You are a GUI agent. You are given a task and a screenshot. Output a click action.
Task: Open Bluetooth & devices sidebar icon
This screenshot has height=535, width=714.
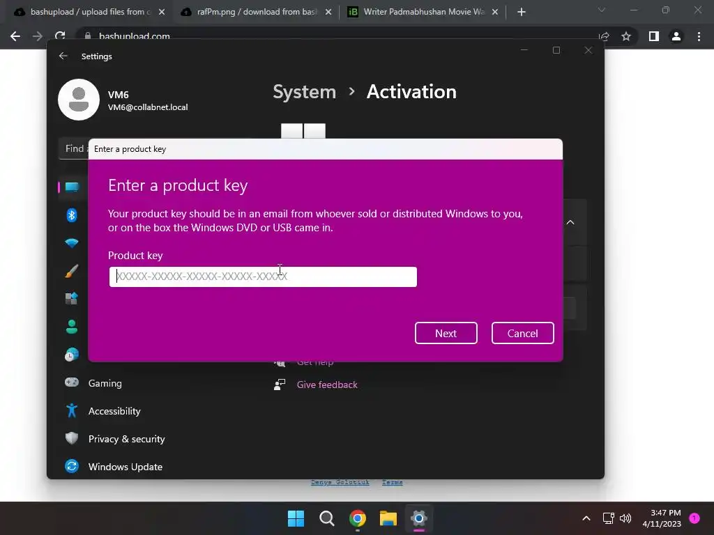(72, 215)
